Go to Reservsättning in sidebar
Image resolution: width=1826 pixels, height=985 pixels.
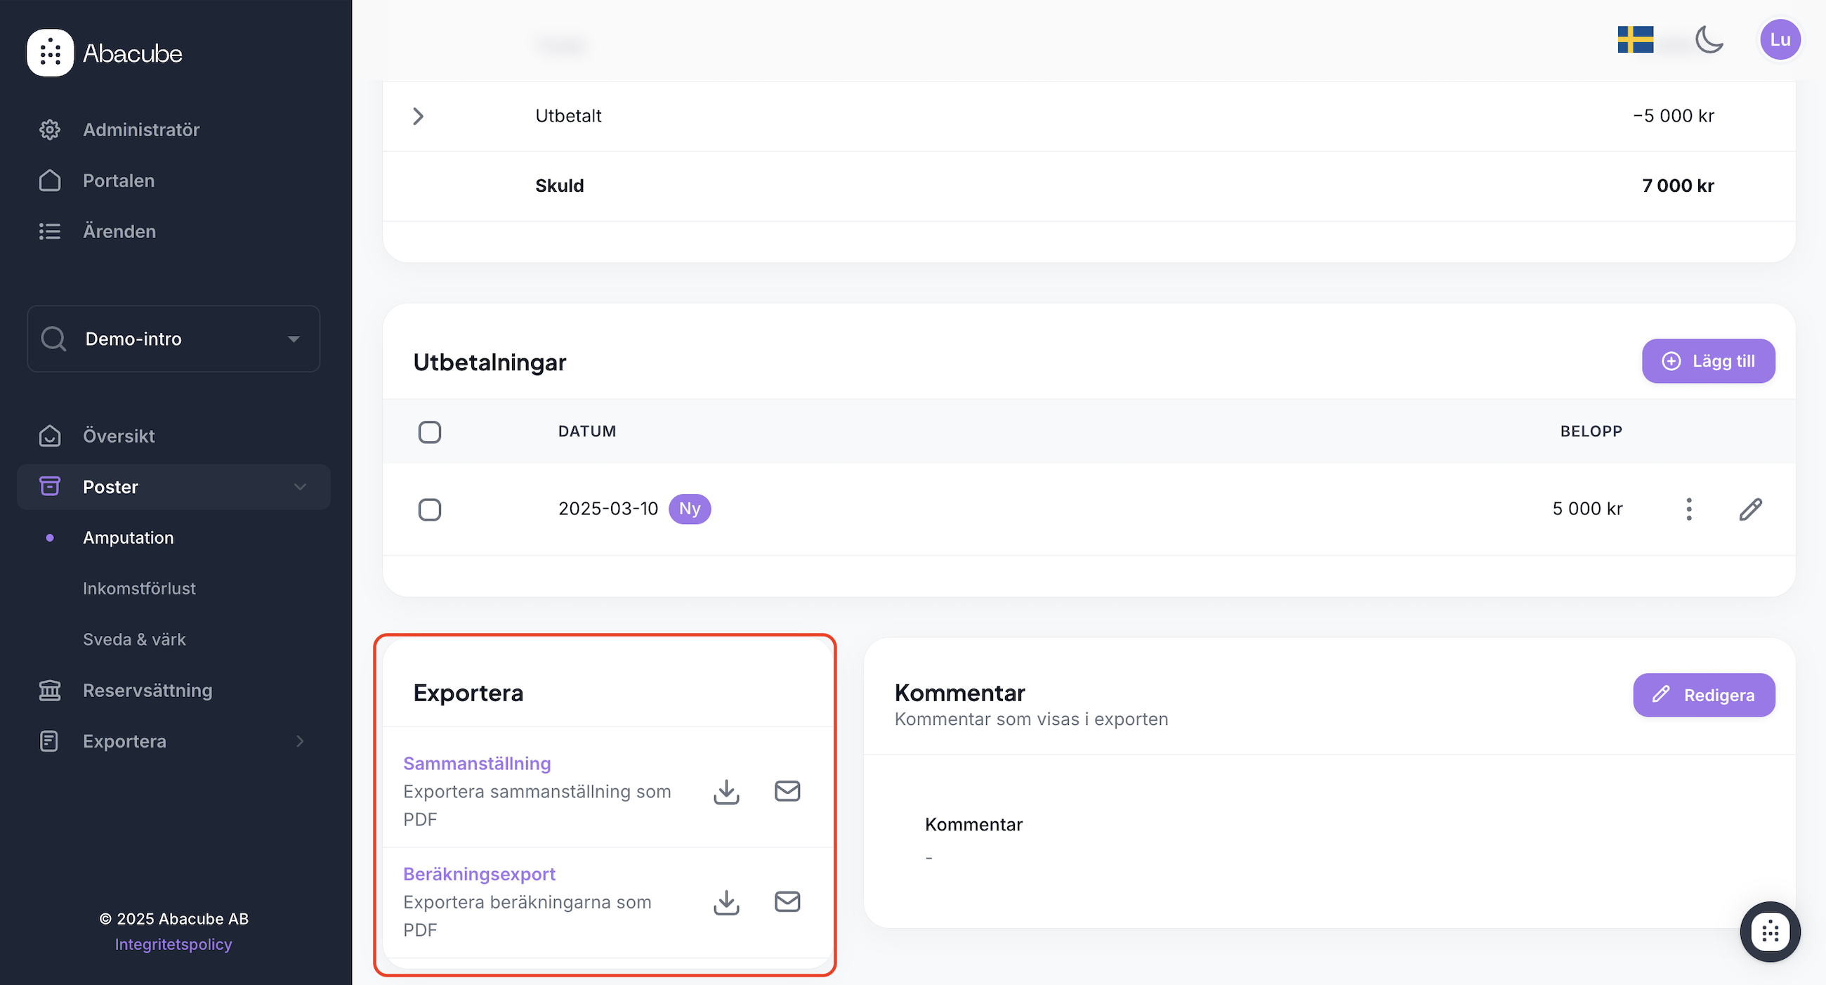147,690
